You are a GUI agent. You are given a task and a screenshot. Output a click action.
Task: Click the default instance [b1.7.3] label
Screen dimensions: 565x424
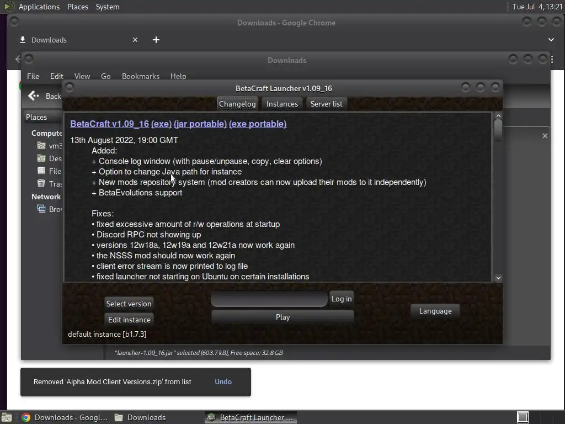[x=107, y=334]
